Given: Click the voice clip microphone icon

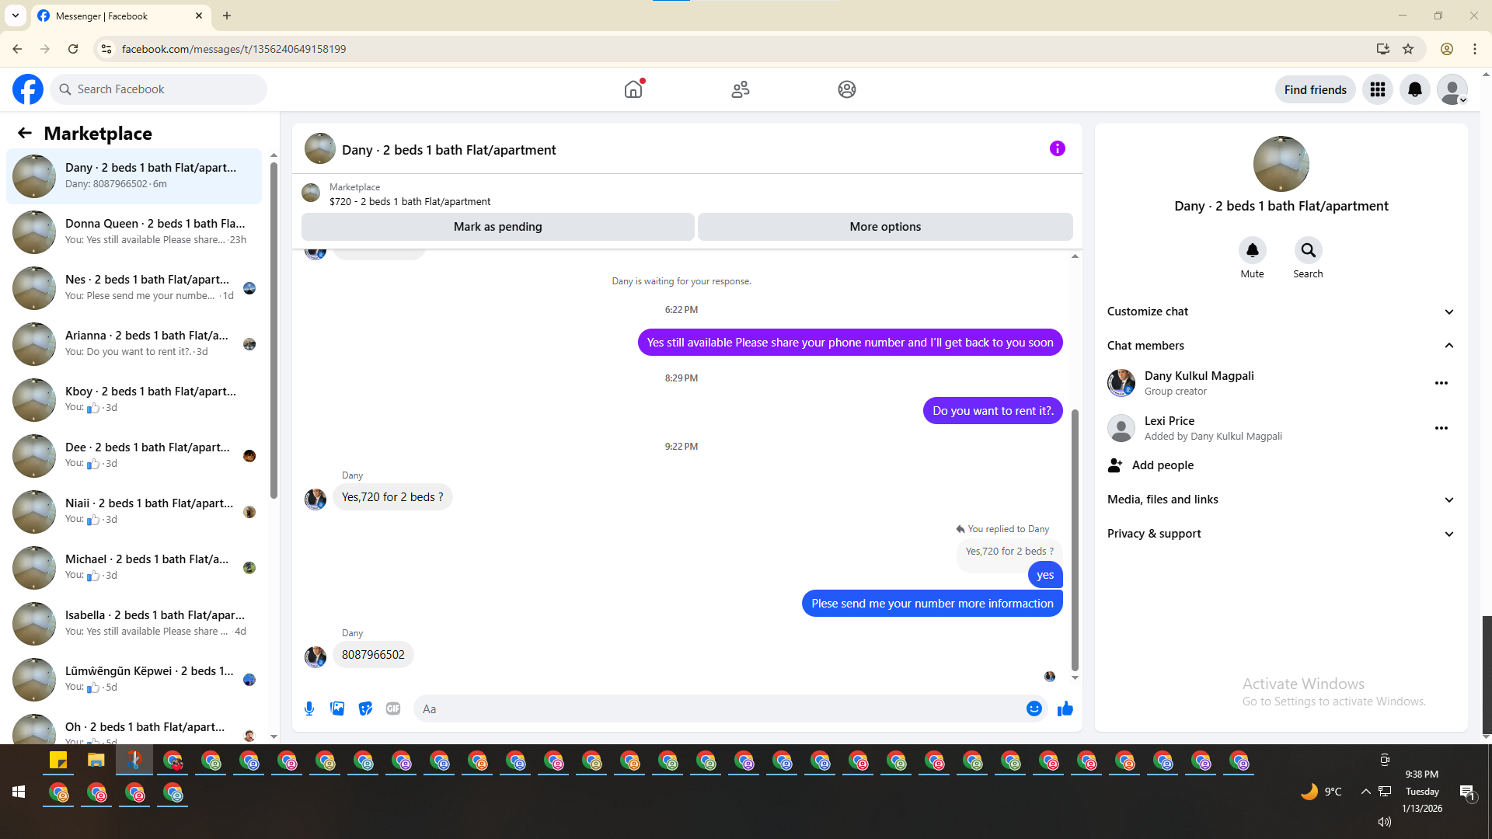Looking at the screenshot, I should [x=309, y=708].
